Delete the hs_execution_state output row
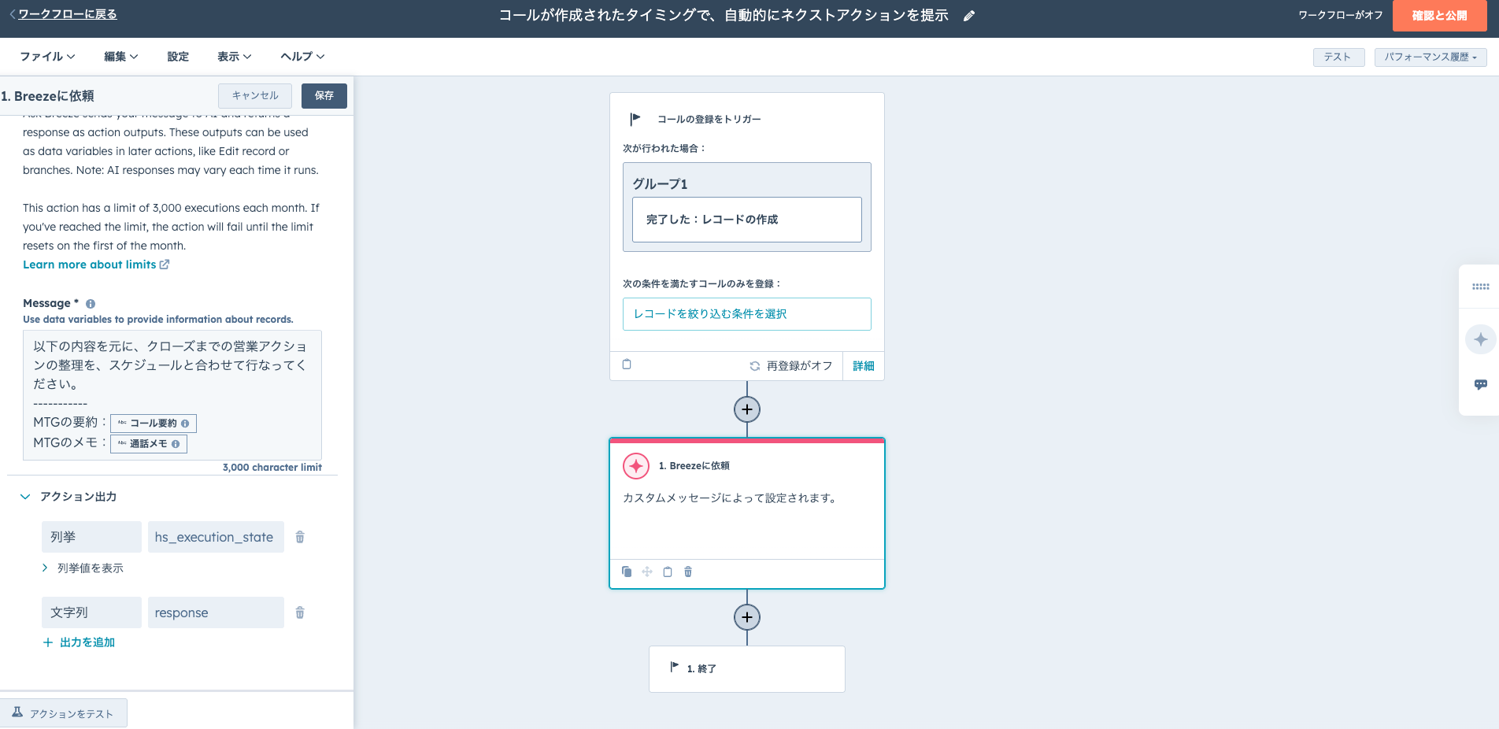The image size is (1499, 729). [300, 537]
